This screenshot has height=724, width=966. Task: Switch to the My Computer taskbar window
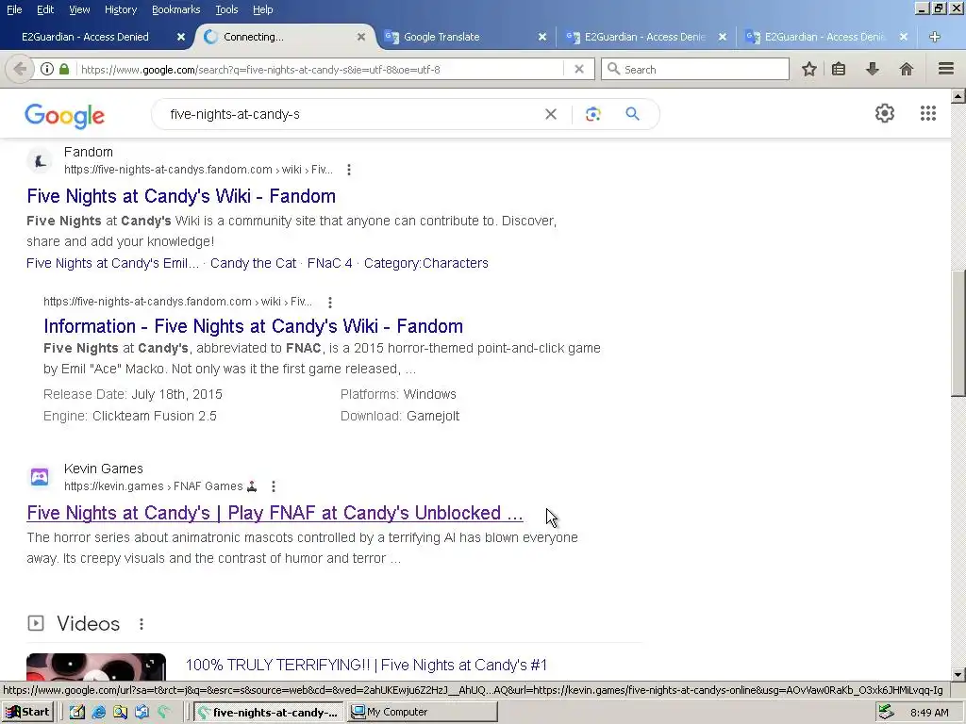pos(422,712)
